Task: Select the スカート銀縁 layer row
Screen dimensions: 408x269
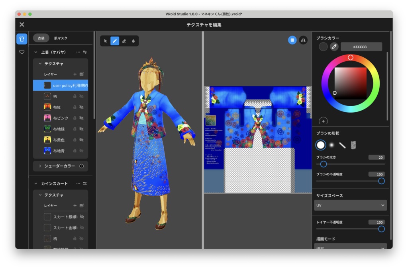Action: coord(61,216)
